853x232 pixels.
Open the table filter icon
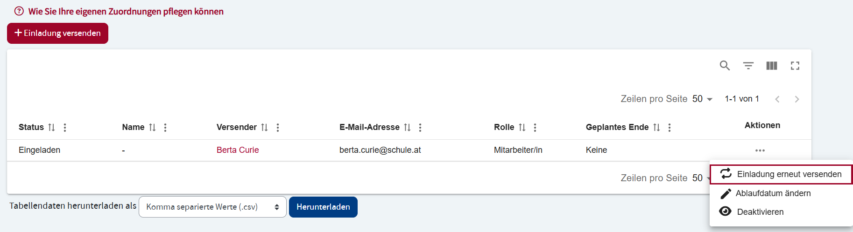click(748, 66)
